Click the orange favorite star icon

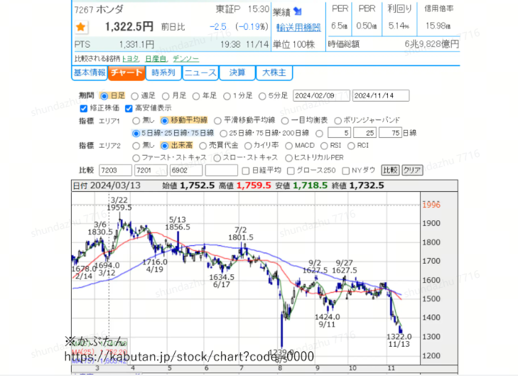click(x=81, y=27)
